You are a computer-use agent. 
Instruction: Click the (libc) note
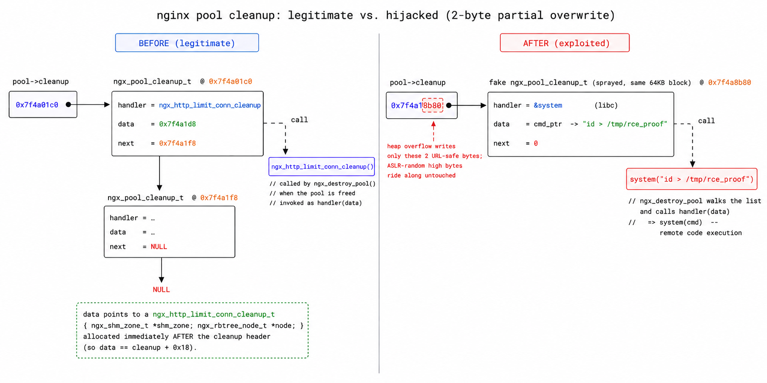point(606,105)
